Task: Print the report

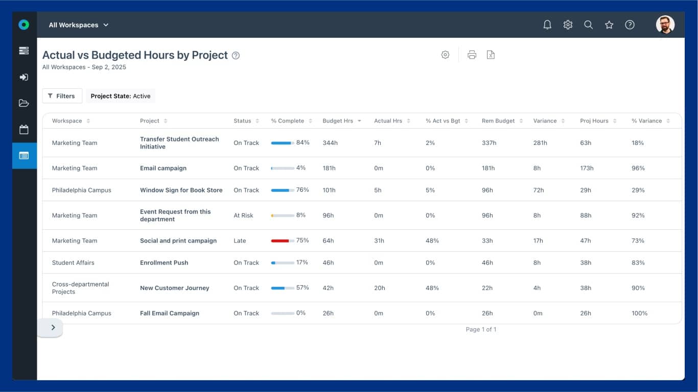Action: pyautogui.click(x=472, y=55)
